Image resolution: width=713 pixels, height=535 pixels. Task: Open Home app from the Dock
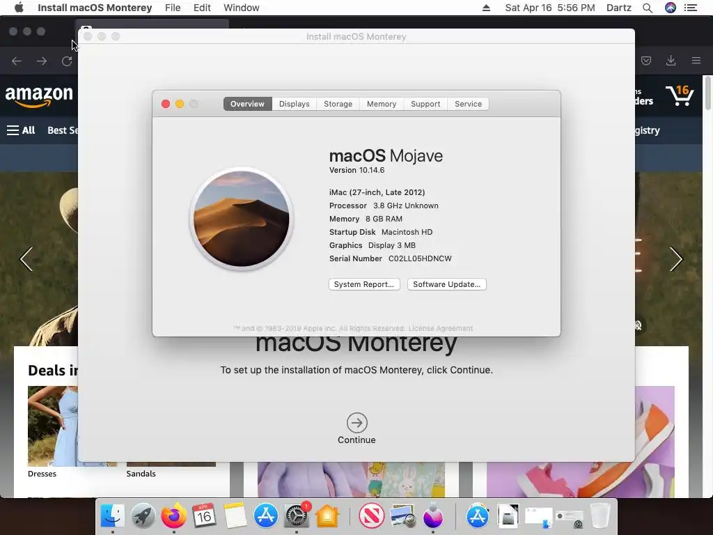tap(327, 516)
